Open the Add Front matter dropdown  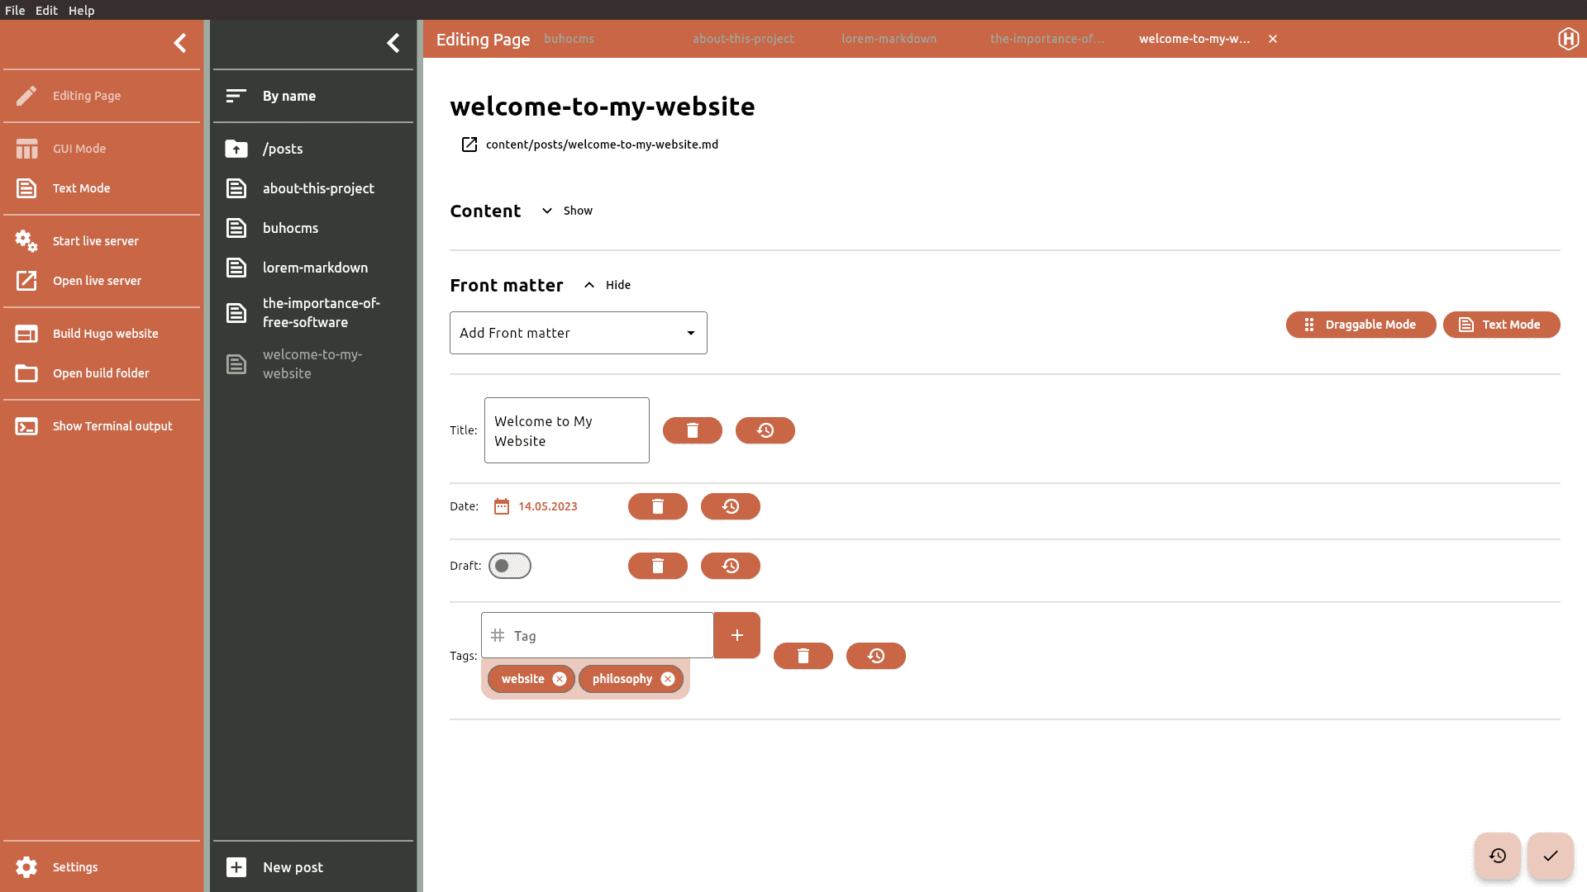(x=578, y=333)
